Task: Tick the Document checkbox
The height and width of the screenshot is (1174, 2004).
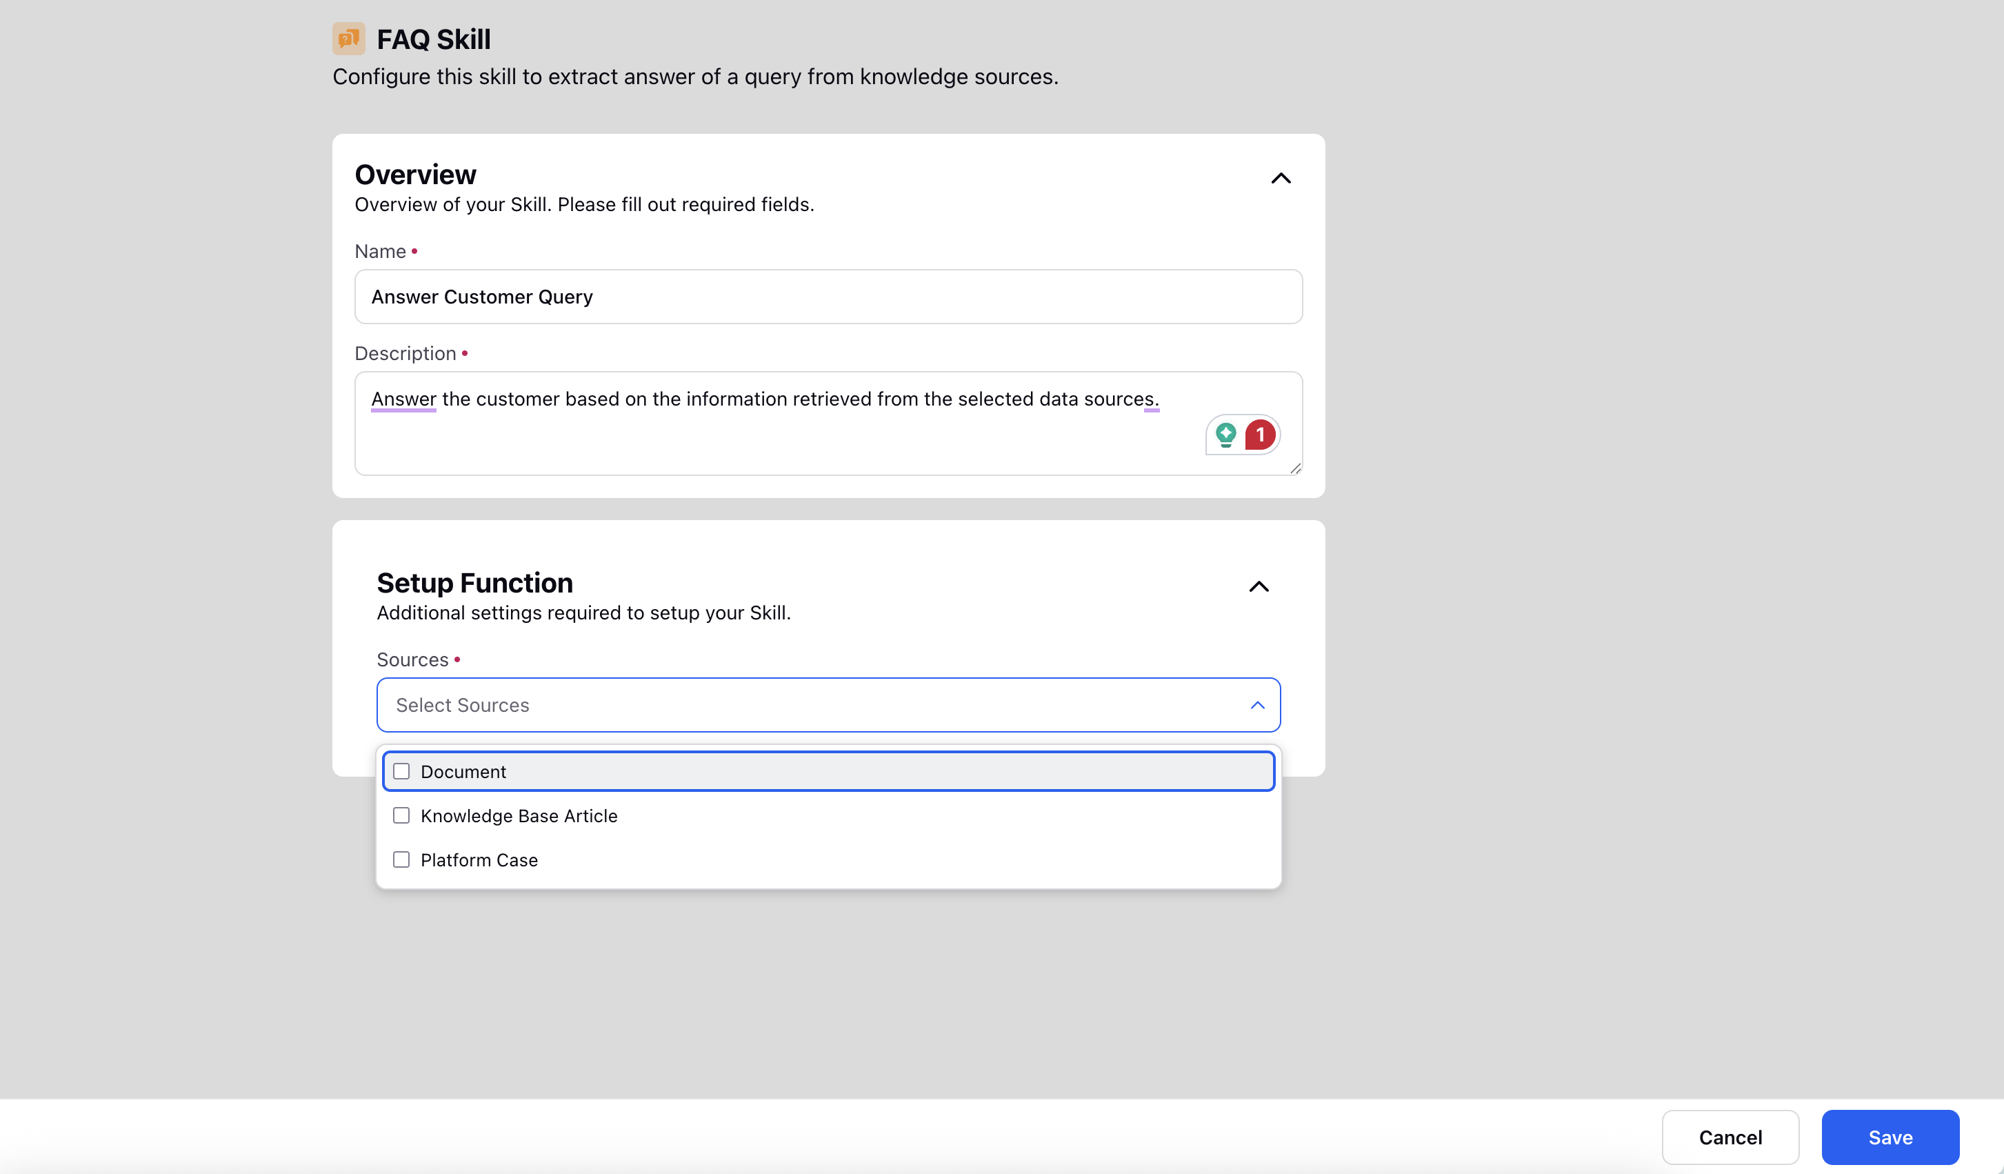Action: (401, 772)
